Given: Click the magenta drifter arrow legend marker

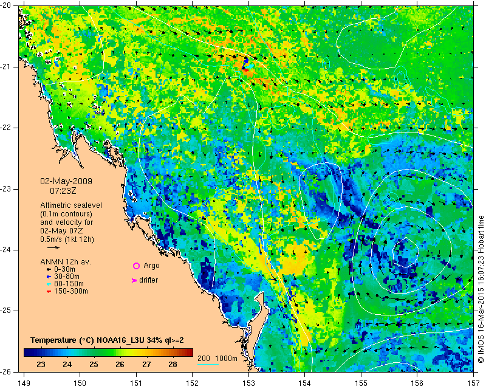Looking at the screenshot, I should point(134,280).
